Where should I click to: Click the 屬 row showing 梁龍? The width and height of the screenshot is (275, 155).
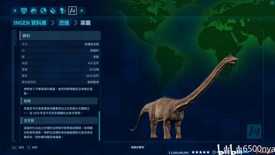[60, 57]
